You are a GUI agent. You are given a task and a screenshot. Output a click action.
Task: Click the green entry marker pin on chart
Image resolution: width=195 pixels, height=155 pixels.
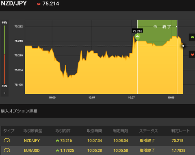pos(137,37)
